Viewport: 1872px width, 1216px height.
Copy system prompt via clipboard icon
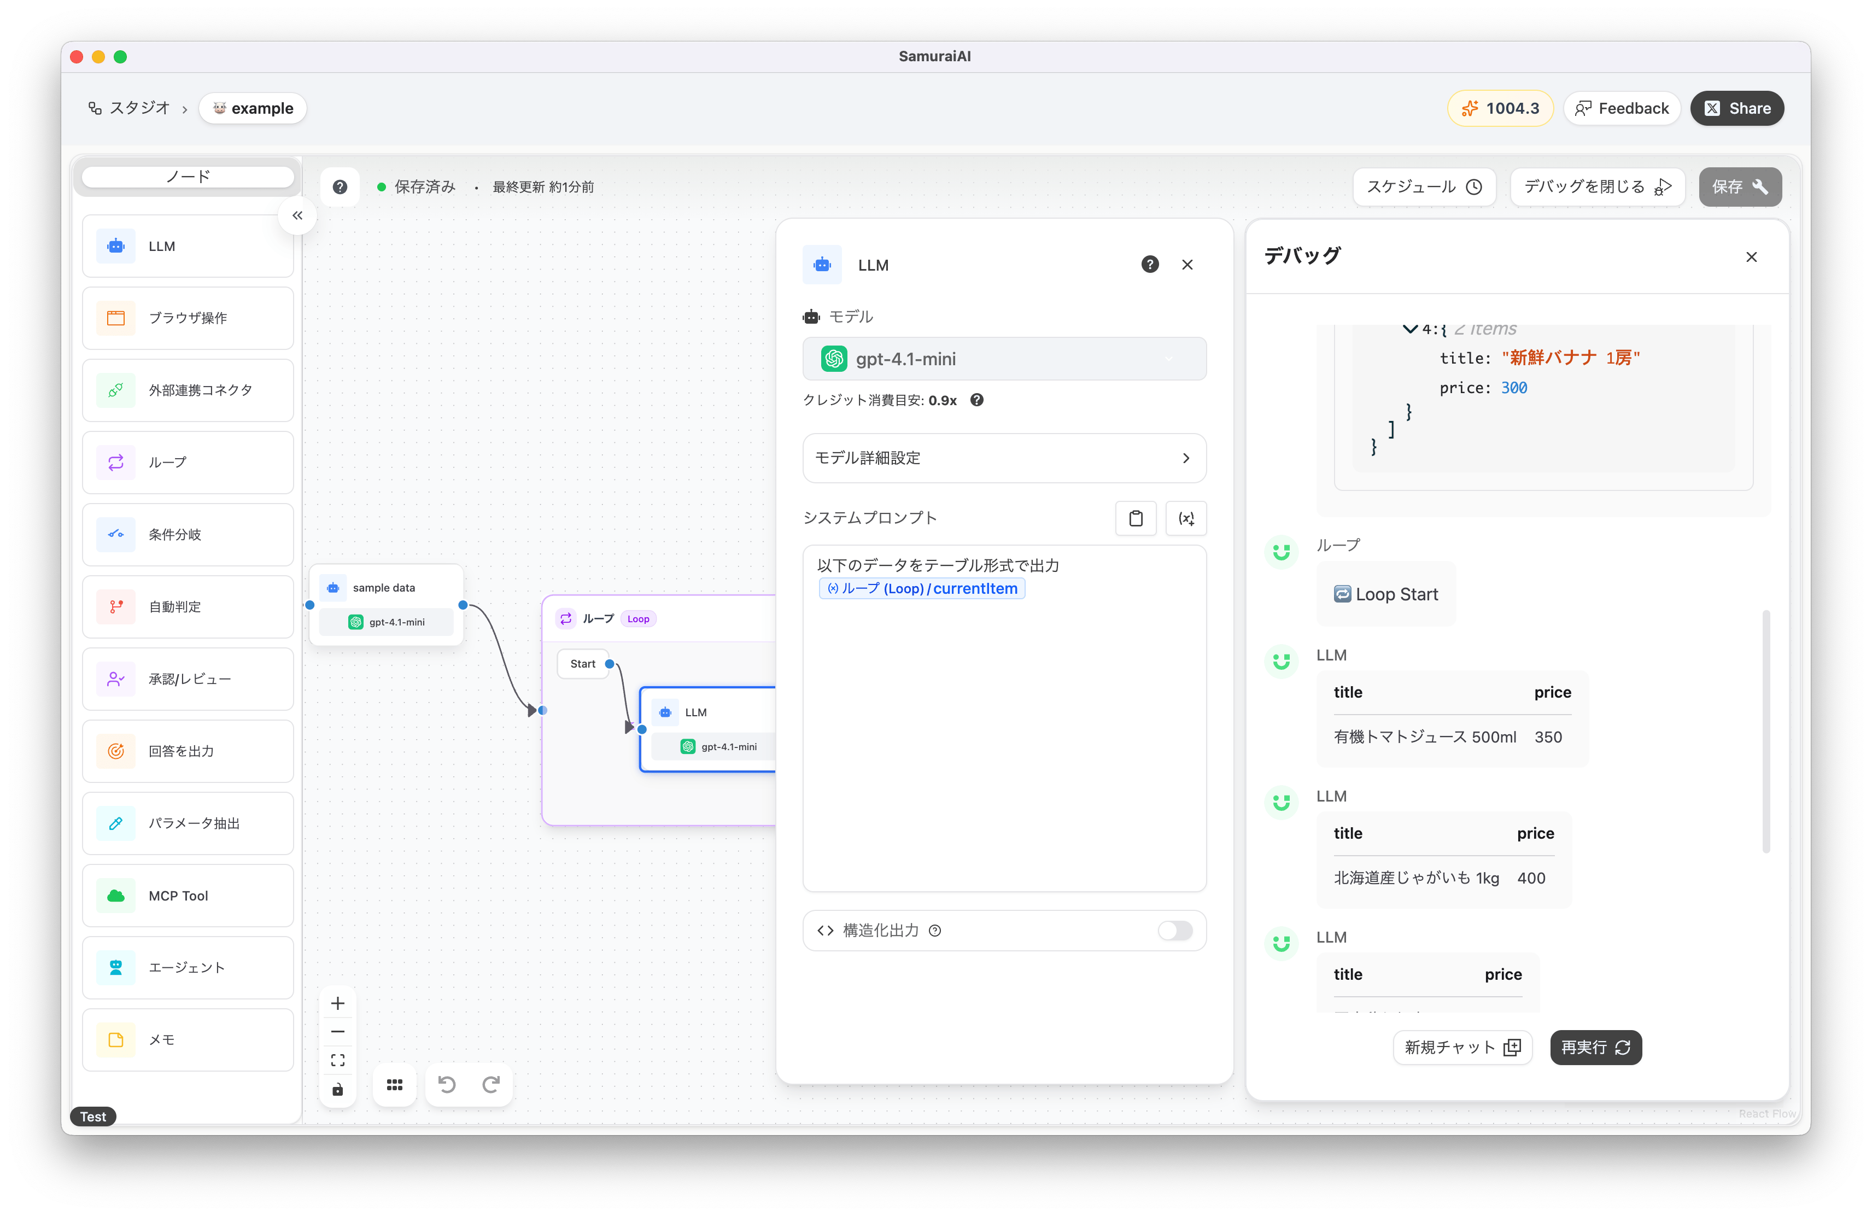coord(1136,518)
